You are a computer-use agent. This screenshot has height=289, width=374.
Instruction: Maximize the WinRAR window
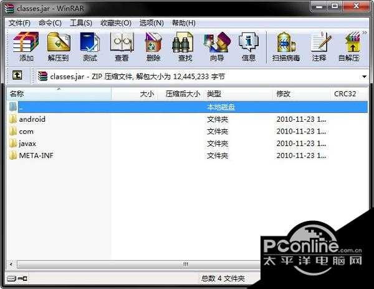335,6
